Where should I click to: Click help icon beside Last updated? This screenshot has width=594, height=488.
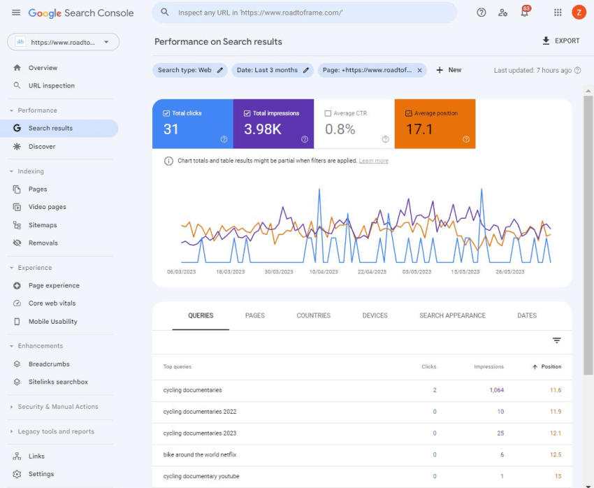tap(578, 70)
